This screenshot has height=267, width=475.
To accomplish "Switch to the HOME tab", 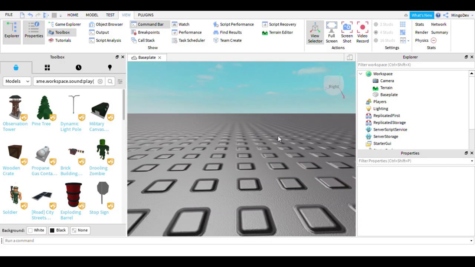I will click(73, 15).
